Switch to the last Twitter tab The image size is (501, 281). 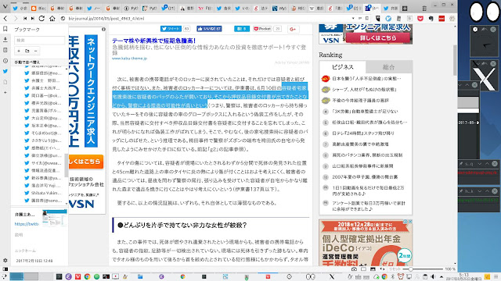tap(391, 9)
